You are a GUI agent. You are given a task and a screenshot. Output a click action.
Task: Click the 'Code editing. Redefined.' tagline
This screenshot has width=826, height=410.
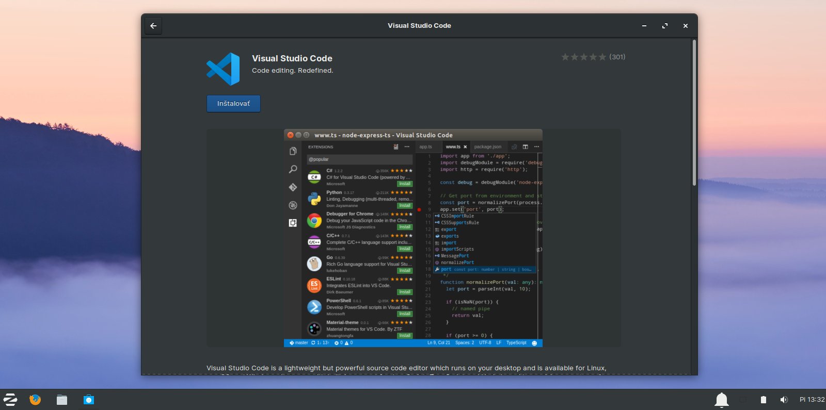tap(293, 71)
